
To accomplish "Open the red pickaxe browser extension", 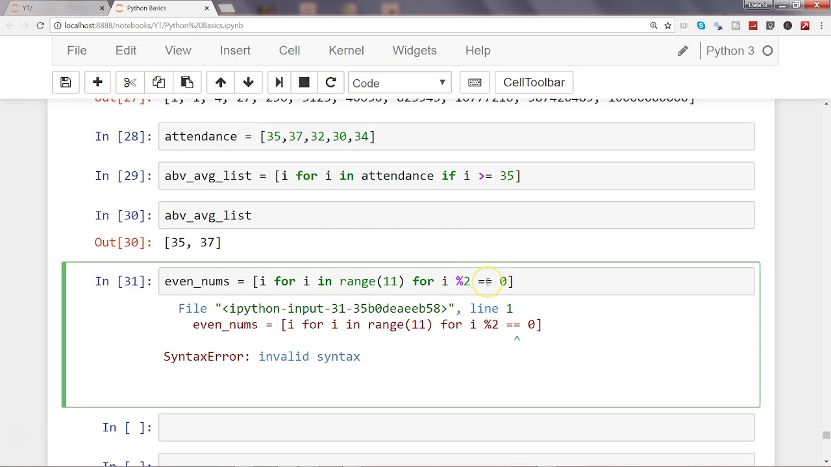I will click(805, 25).
